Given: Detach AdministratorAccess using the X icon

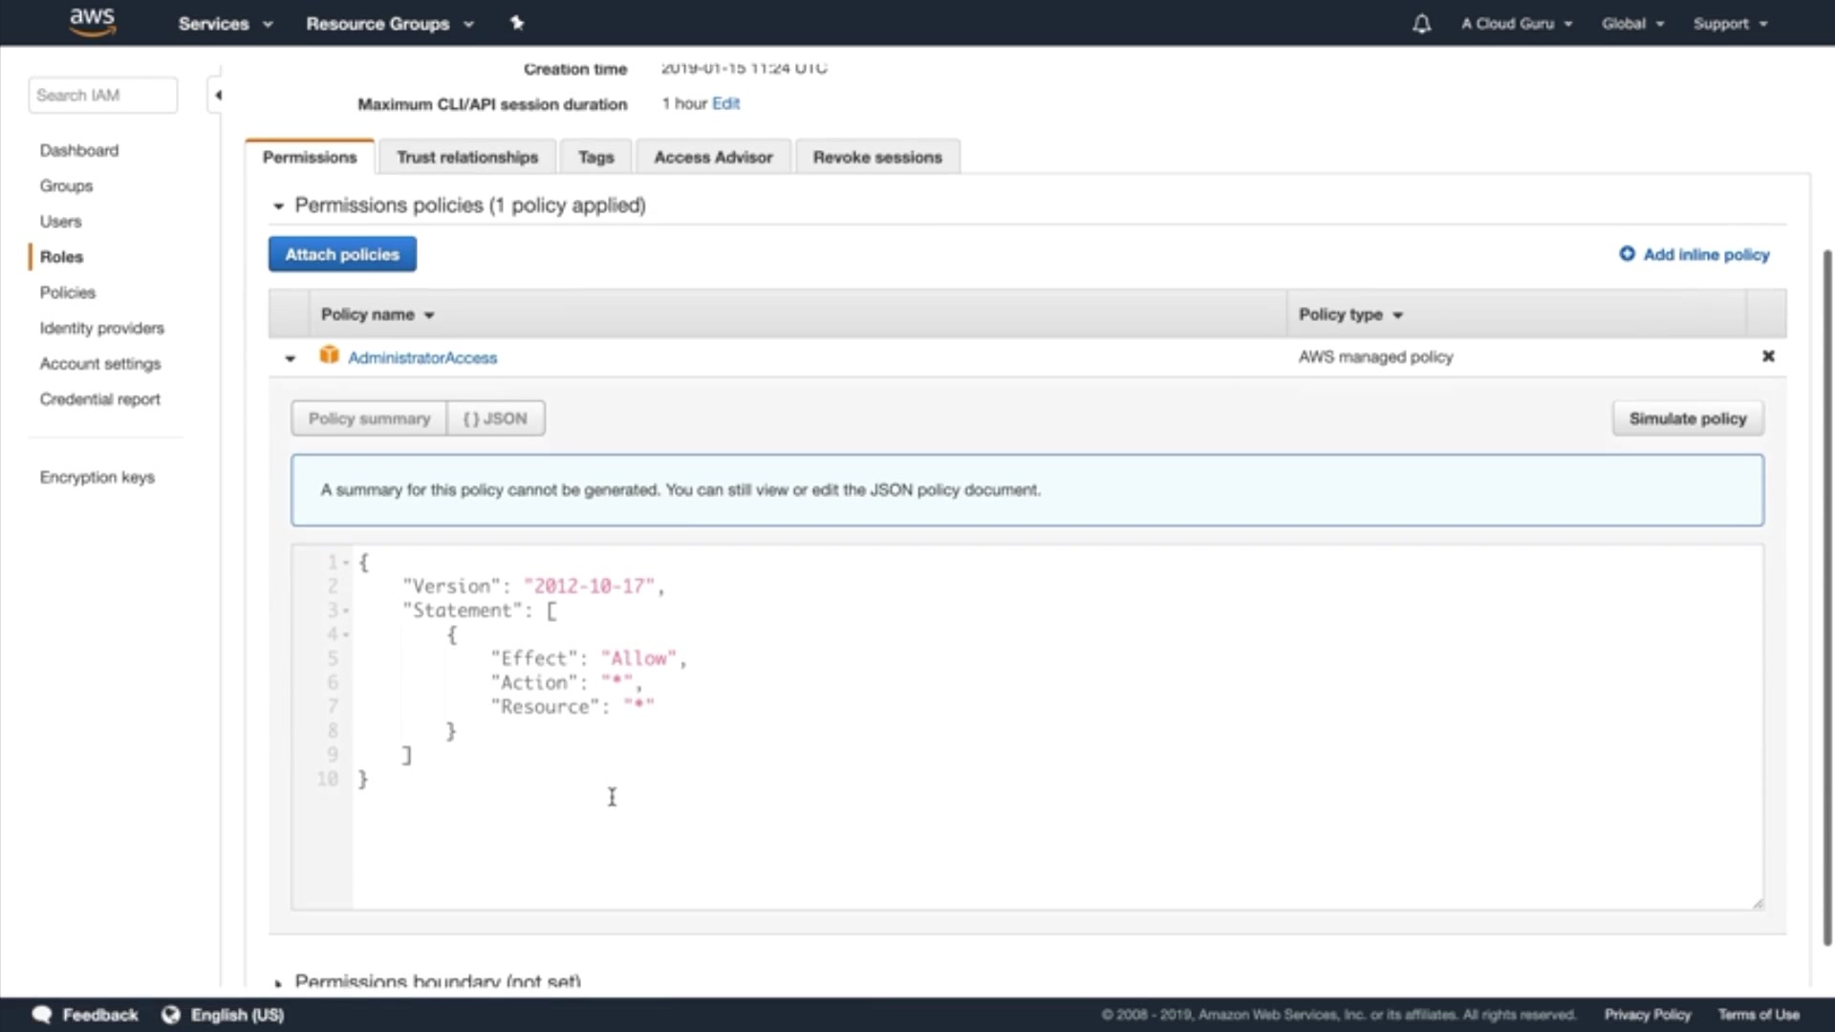Looking at the screenshot, I should (x=1767, y=356).
